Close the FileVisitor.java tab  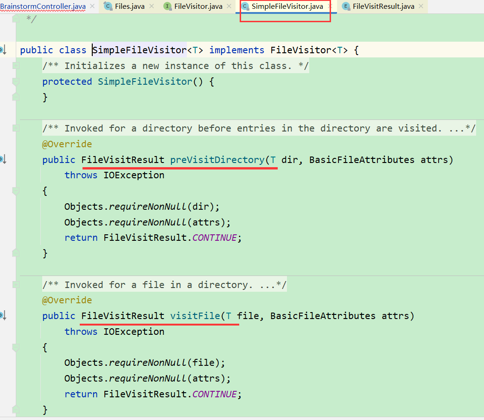229,6
